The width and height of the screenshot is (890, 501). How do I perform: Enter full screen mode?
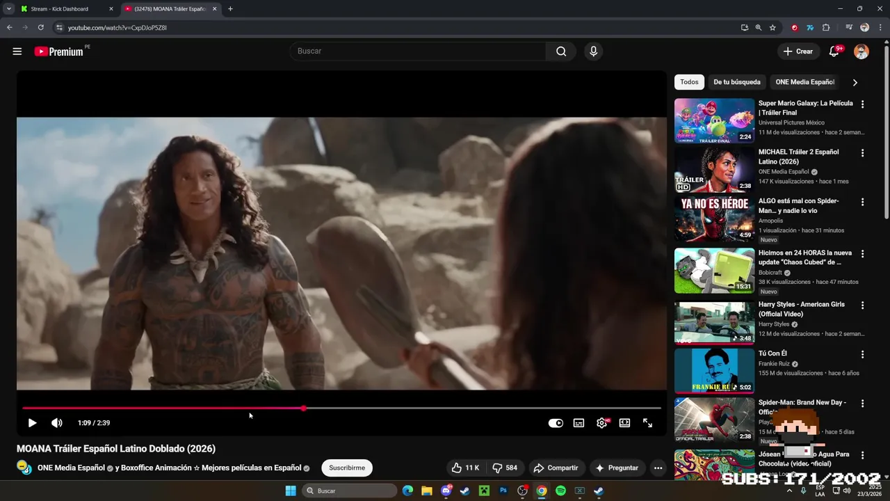(x=647, y=423)
